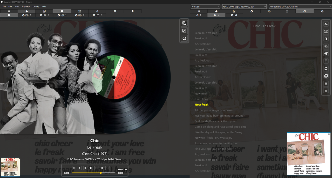Click the star icon in lyrics sidebar
The height and width of the screenshot is (178, 332).
pyautogui.click(x=326, y=83)
